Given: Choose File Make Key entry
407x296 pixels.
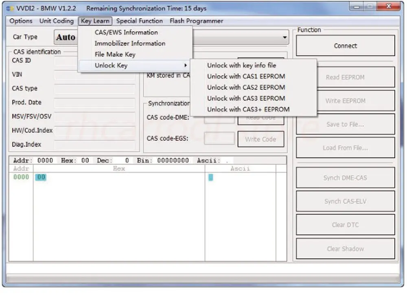Looking at the screenshot, I should click(x=135, y=54).
